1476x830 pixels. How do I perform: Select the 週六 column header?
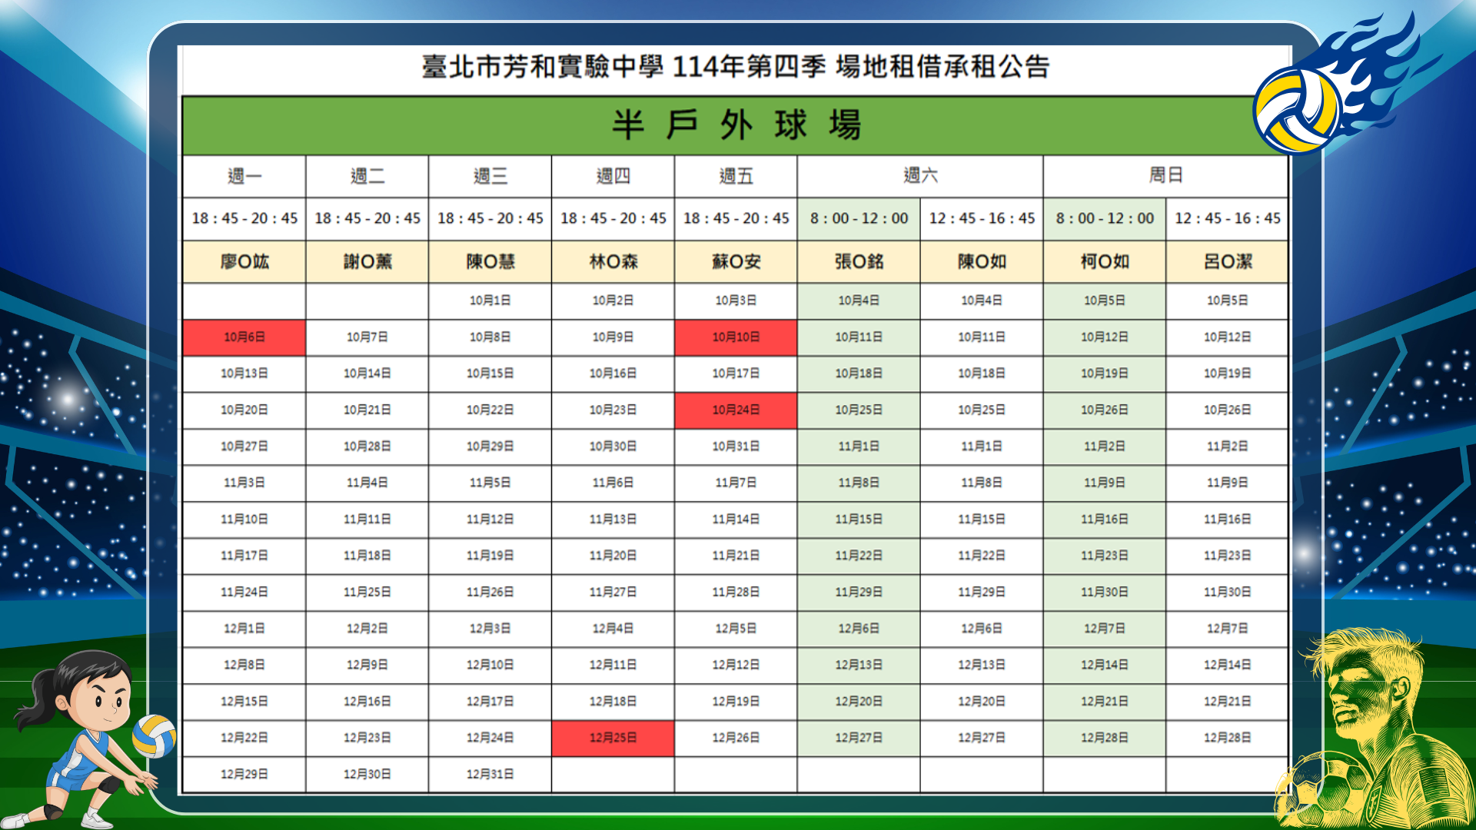click(x=920, y=176)
